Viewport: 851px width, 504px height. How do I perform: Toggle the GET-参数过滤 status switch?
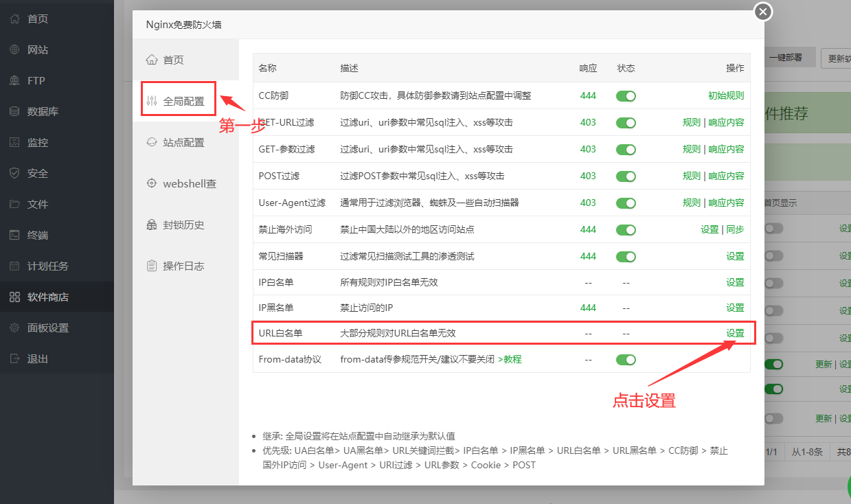[626, 150]
